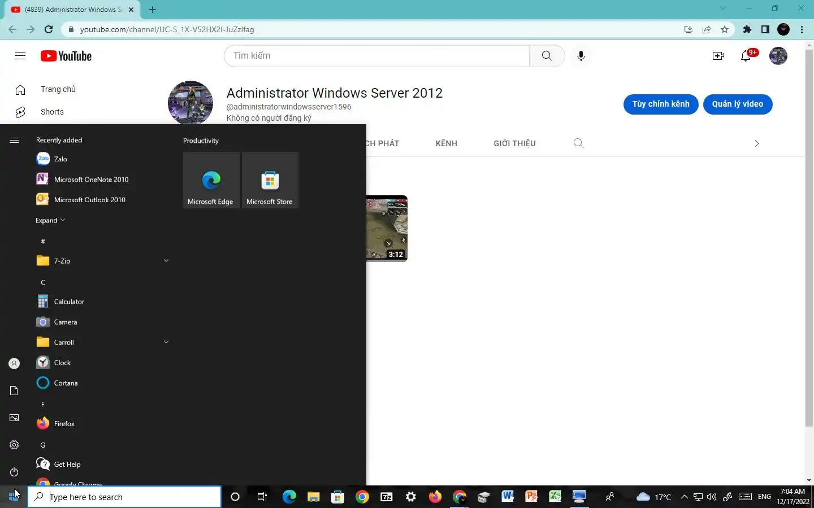
Task: Click the channel search magnifier icon
Action: pyautogui.click(x=578, y=143)
